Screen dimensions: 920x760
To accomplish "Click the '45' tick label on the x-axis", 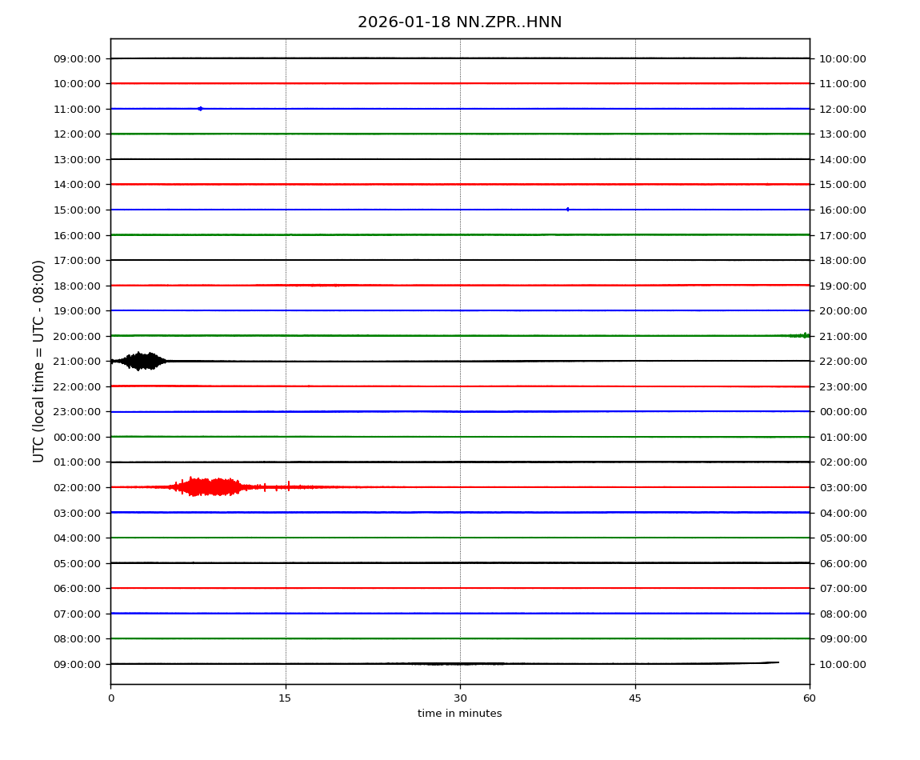I will click(x=635, y=698).
